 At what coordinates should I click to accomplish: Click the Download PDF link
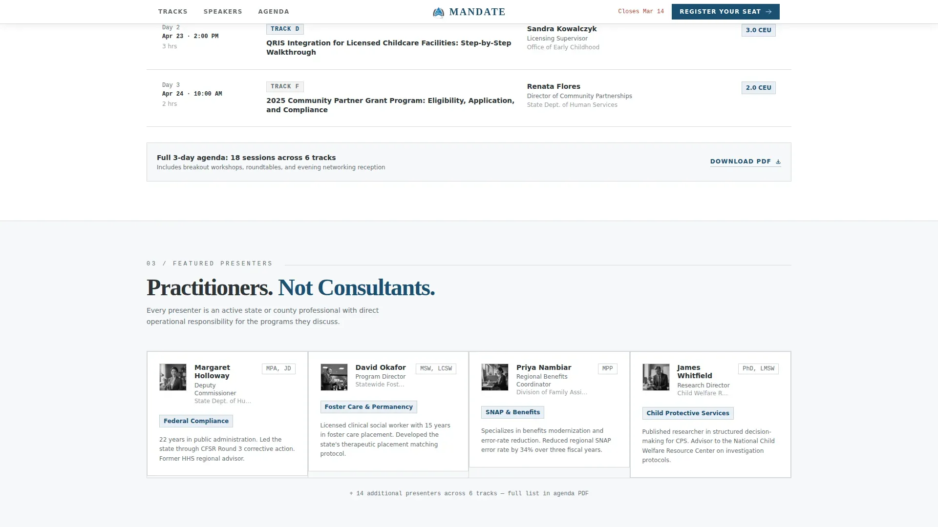click(x=746, y=162)
